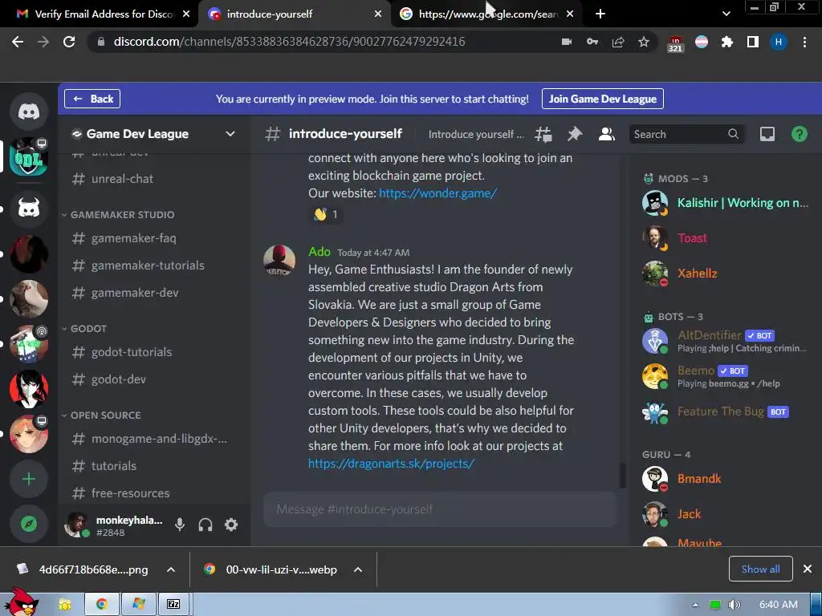Go back in browser history
822x616 pixels.
click(18, 42)
